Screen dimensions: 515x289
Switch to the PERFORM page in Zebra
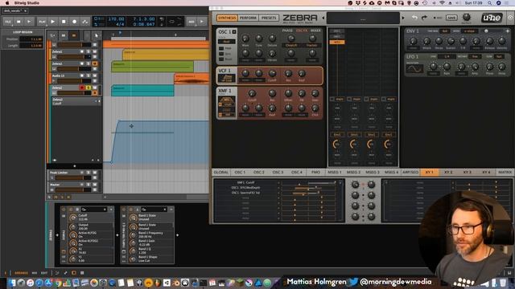pyautogui.click(x=248, y=18)
